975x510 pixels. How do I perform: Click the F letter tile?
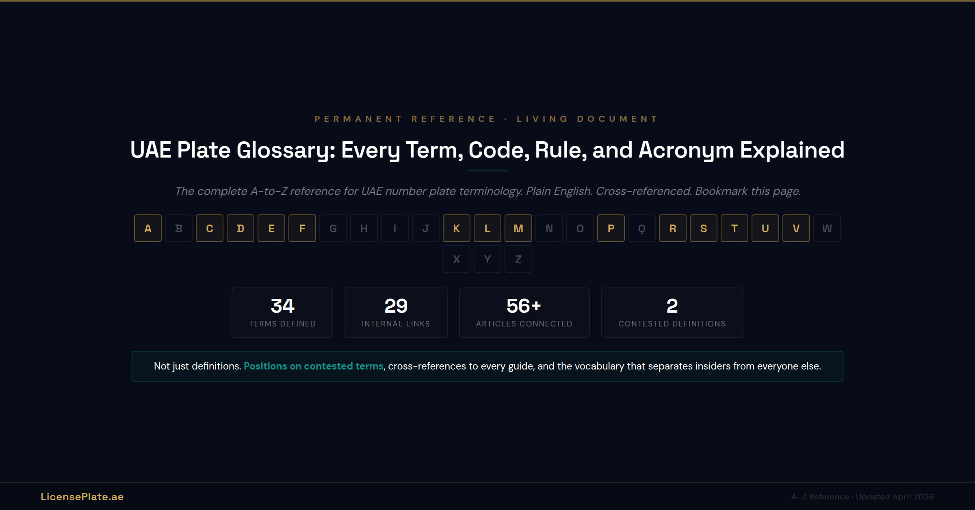[x=302, y=228]
